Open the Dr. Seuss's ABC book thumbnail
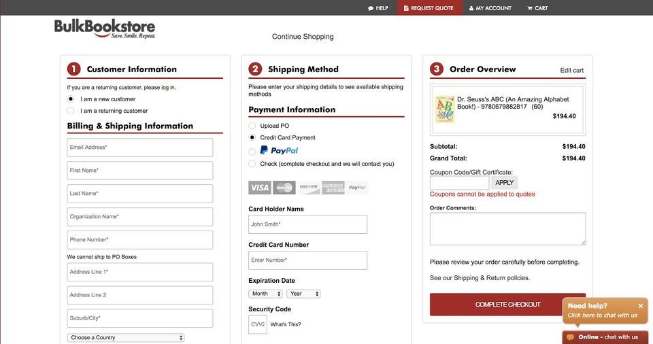The width and height of the screenshot is (653, 344). coord(445,109)
